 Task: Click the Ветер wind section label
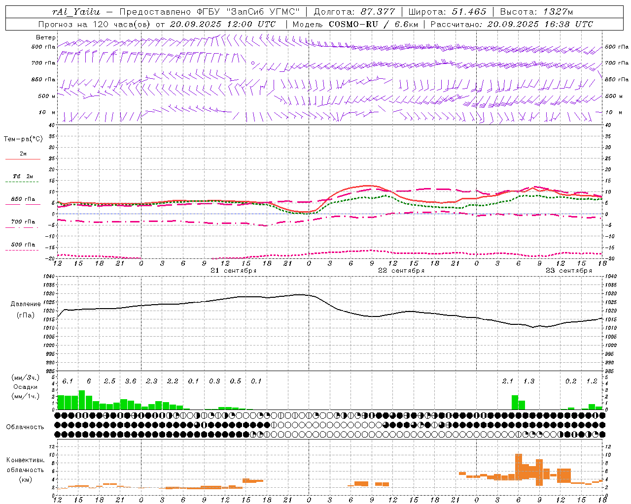pyautogui.click(x=46, y=37)
